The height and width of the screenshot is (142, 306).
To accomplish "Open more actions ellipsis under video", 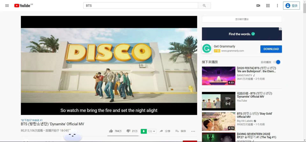I will (193, 131).
